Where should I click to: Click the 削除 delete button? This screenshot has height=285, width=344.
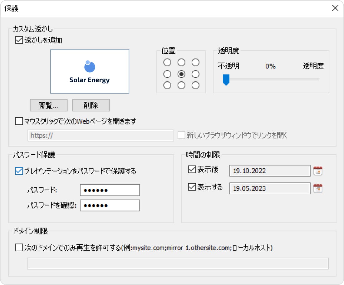(x=91, y=105)
